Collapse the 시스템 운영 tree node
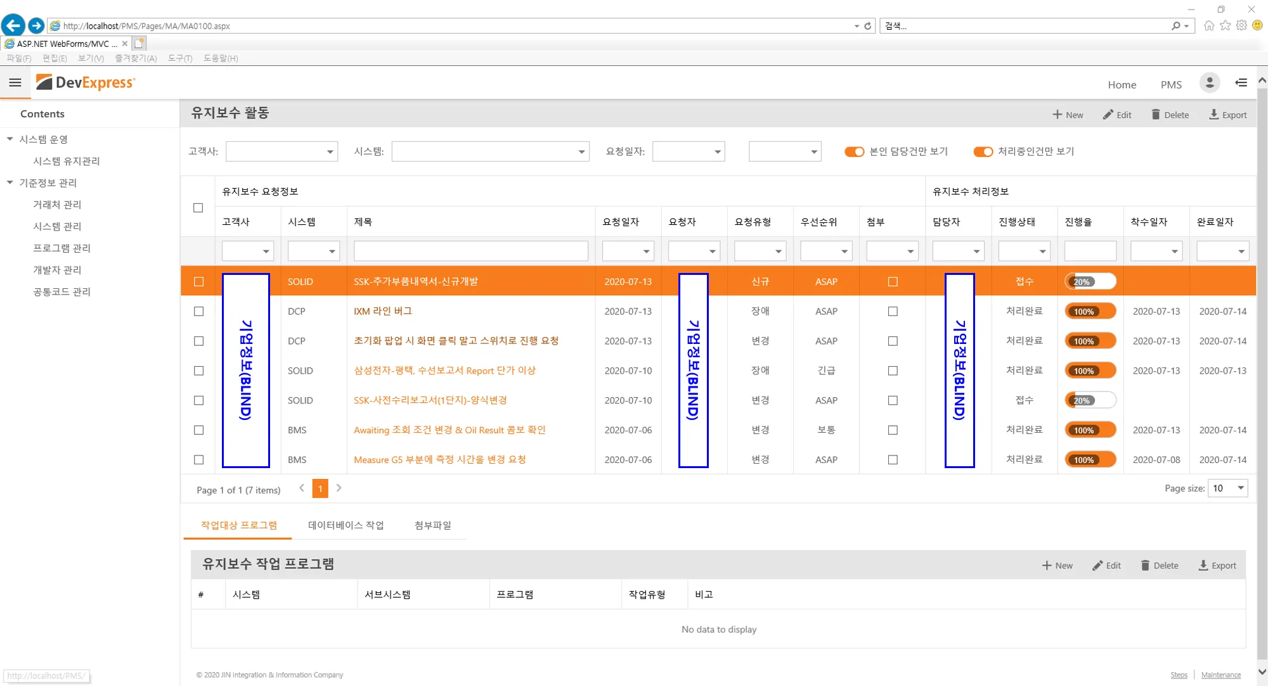 point(10,139)
